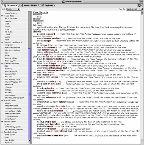Open the Object Model tab
This screenshot has width=144, height=145.
[x=29, y=5]
